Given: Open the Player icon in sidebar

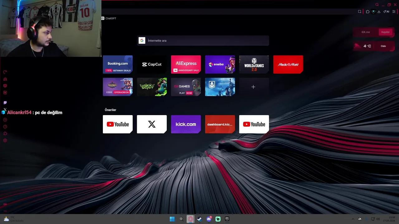Looking at the screenshot, I should 5,120.
